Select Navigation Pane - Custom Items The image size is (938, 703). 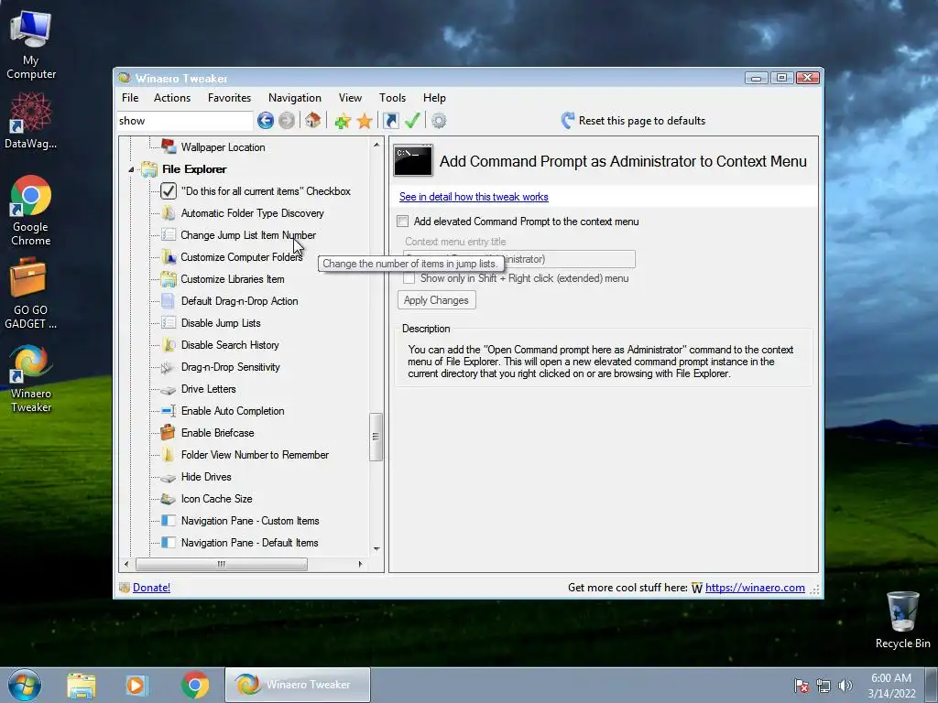coord(250,521)
